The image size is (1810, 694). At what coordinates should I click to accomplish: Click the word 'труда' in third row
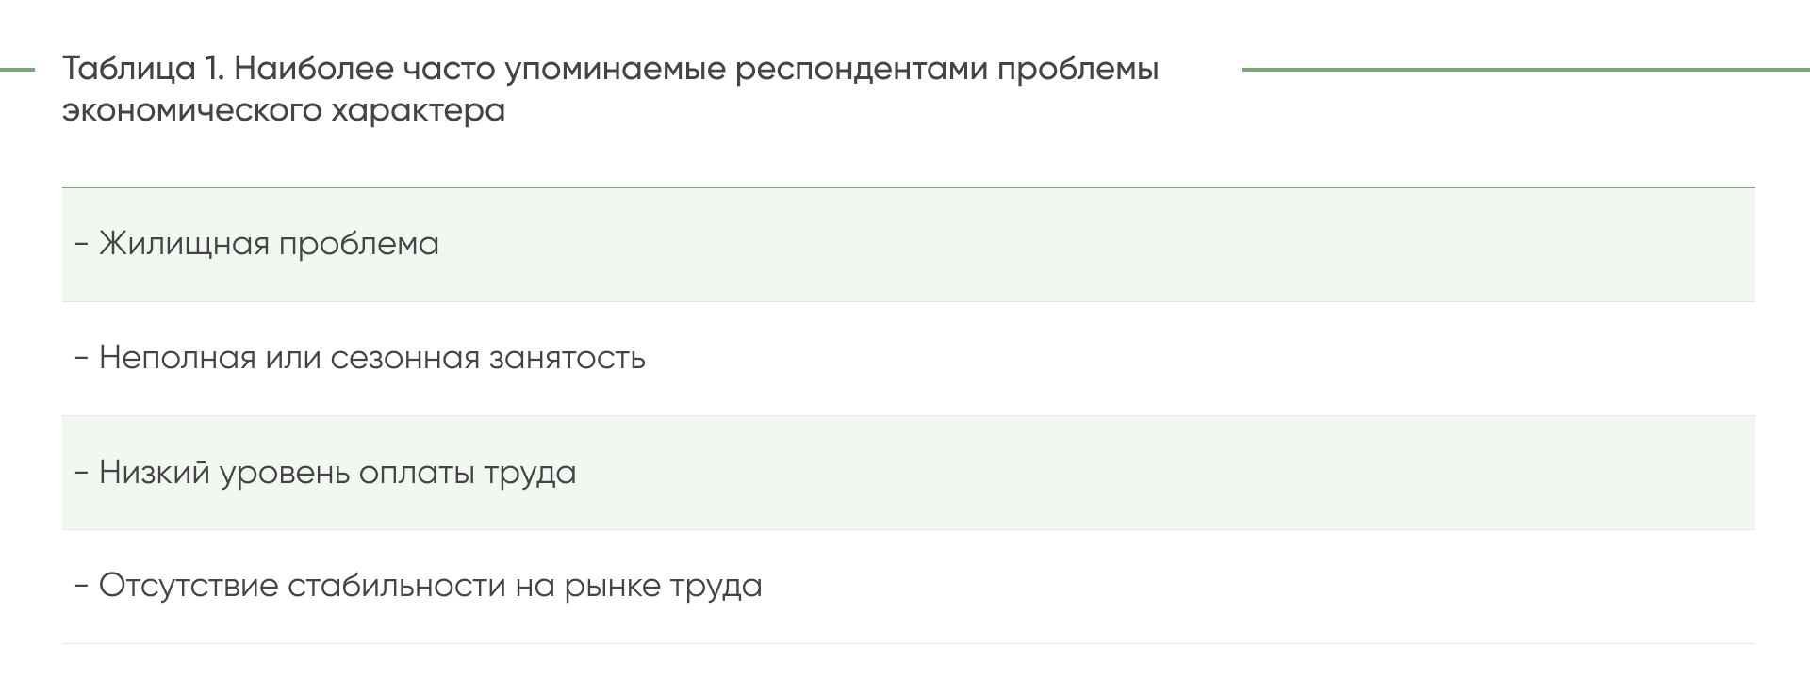pyautogui.click(x=530, y=474)
